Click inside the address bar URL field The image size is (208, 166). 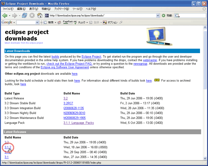point(102,16)
